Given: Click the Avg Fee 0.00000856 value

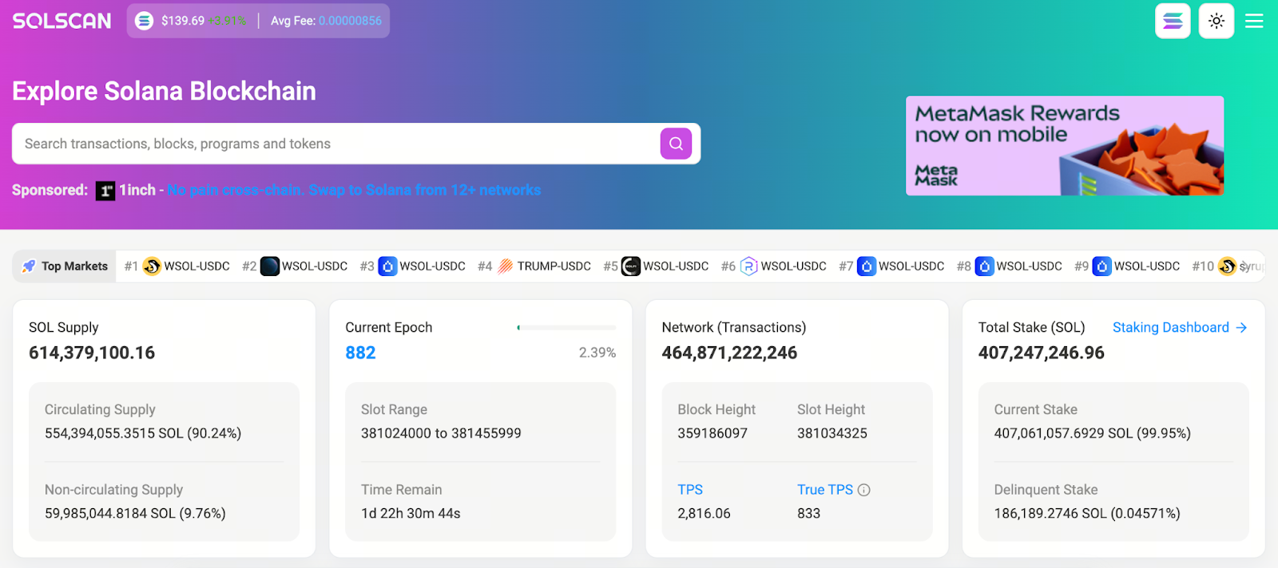Looking at the screenshot, I should click(350, 21).
